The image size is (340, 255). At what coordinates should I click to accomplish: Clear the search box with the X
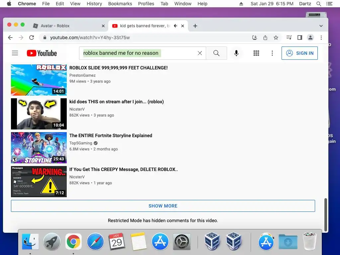200,53
